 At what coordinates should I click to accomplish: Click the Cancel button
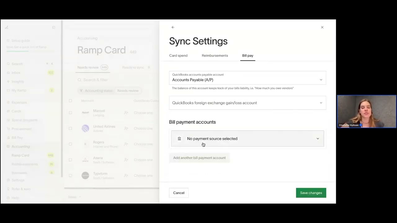(x=179, y=193)
